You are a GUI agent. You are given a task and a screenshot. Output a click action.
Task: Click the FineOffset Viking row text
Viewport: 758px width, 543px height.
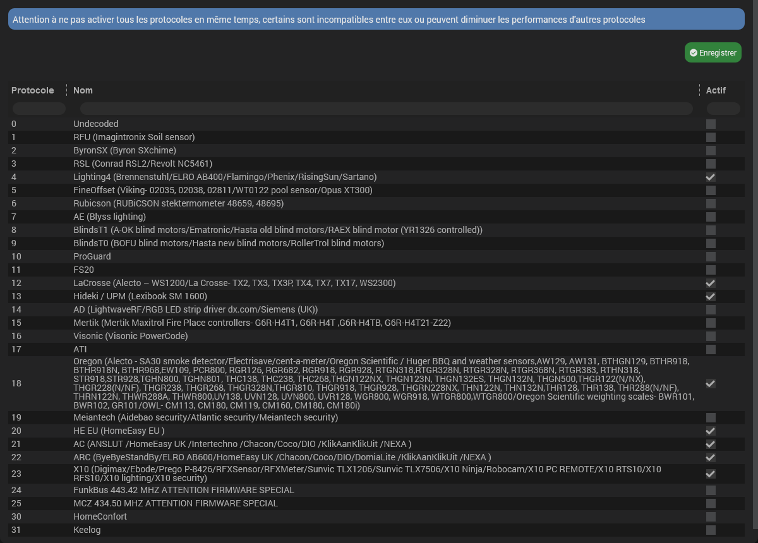(x=223, y=190)
